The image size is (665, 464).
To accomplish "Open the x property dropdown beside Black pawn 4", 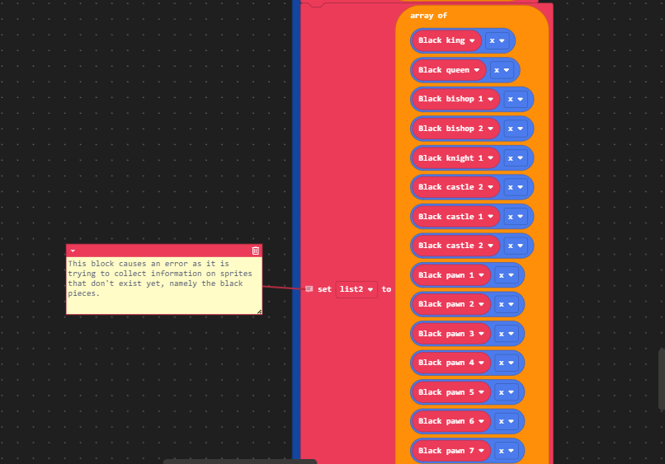I will click(507, 363).
